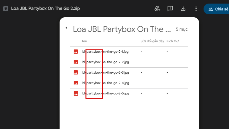Image resolution: width=229 pixels, height=129 pixels.
Task: Click the Loa JBL Partybox On The Go 2.zip title
Action: 46,8
